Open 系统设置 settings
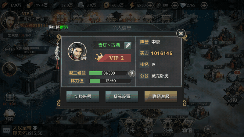This screenshot has width=244, height=137. pos(122,97)
